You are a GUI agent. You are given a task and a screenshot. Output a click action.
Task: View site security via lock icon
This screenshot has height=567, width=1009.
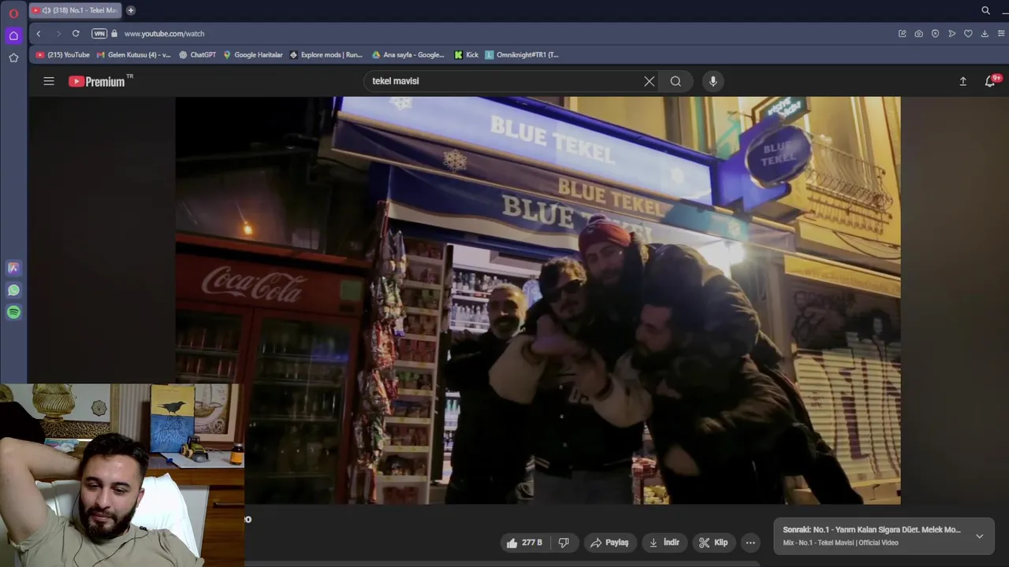tap(114, 33)
